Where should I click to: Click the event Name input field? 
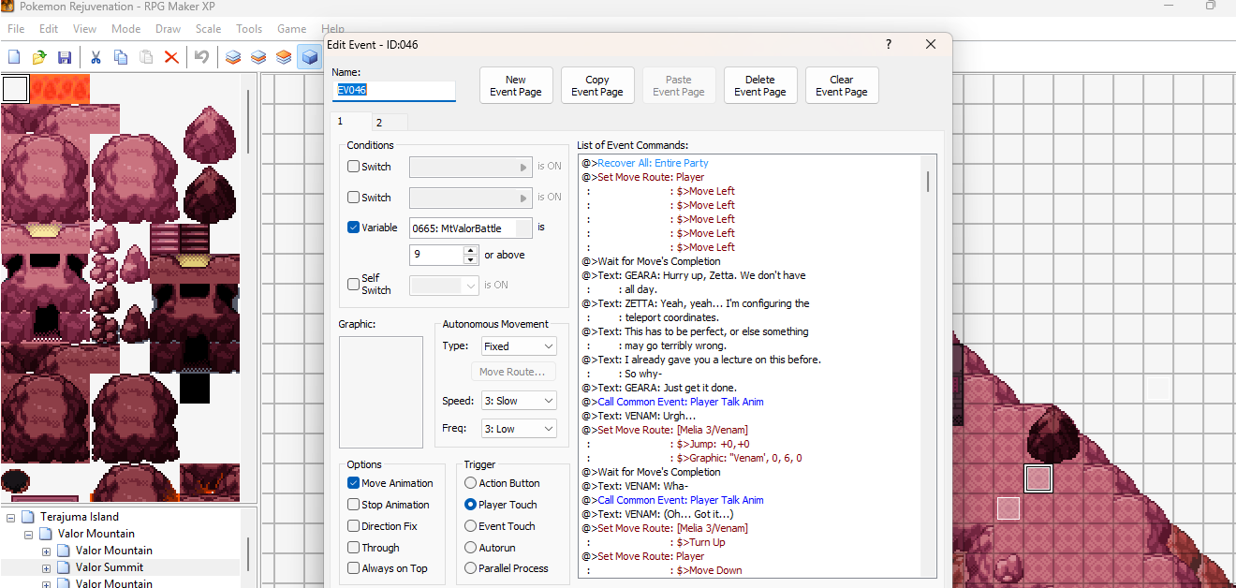point(394,91)
